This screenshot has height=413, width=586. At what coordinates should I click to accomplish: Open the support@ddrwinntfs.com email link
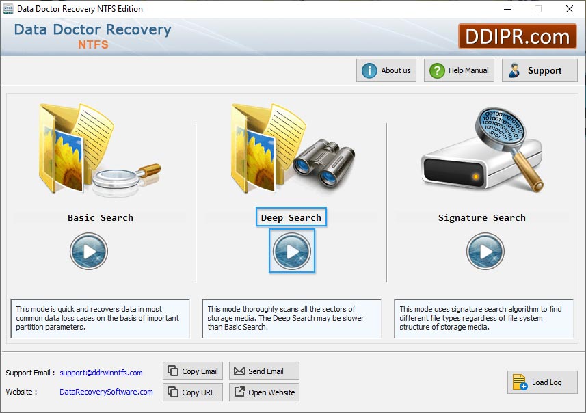tap(101, 373)
